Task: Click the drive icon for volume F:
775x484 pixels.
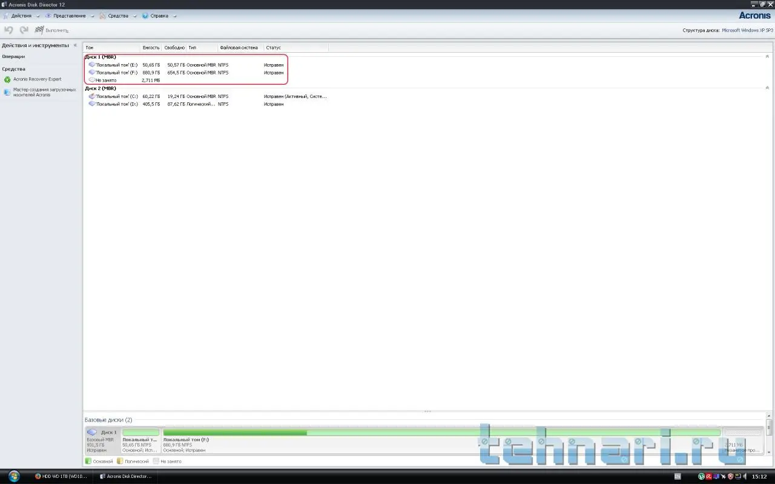Action: coord(91,72)
